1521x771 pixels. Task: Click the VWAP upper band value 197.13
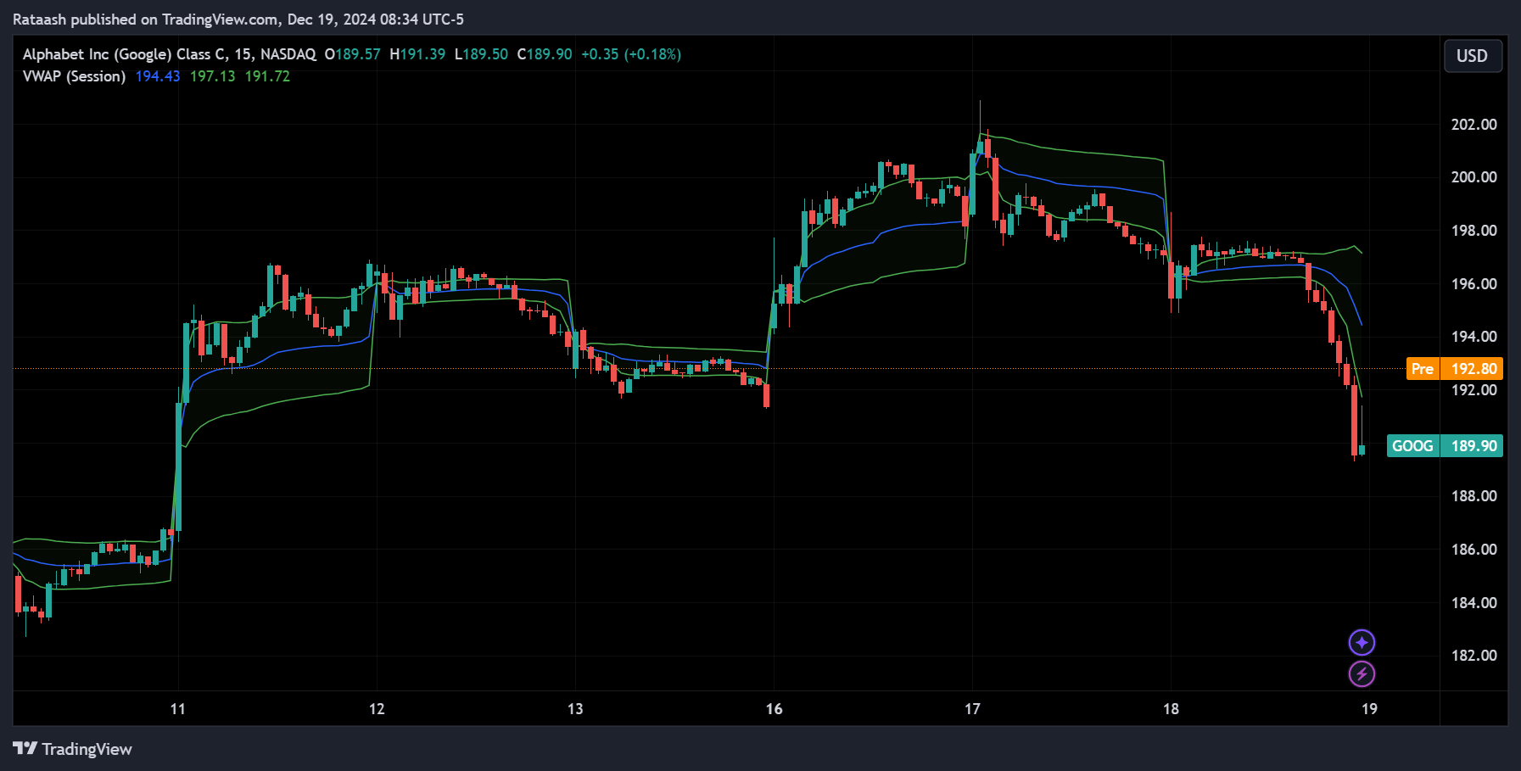click(x=212, y=76)
